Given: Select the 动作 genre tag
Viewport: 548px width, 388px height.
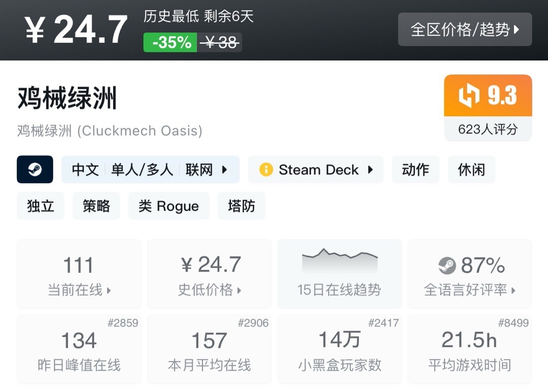Looking at the screenshot, I should [416, 169].
